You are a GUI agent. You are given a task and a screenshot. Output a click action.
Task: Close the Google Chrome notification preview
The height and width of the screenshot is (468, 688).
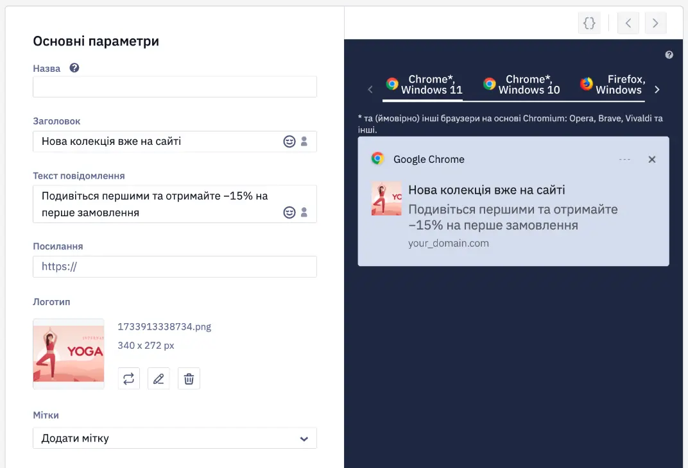[652, 160]
